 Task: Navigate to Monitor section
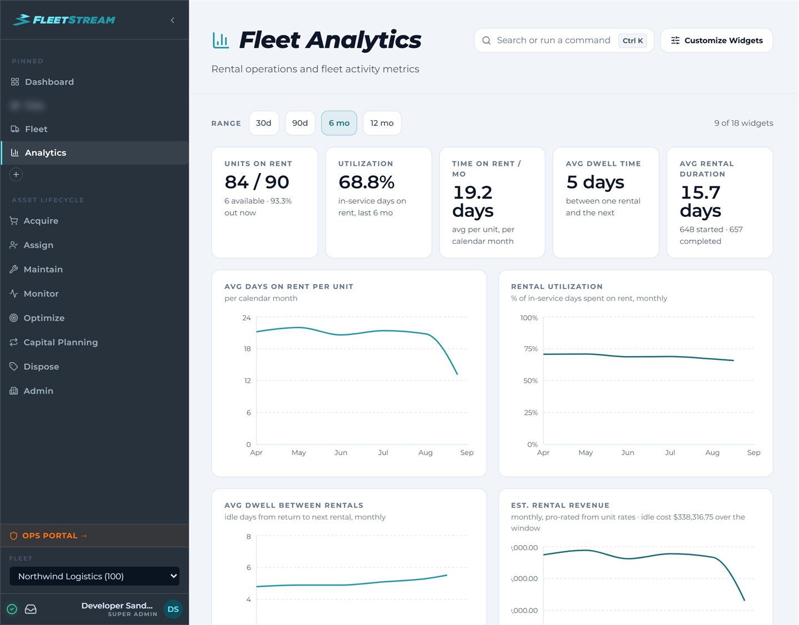94,294
